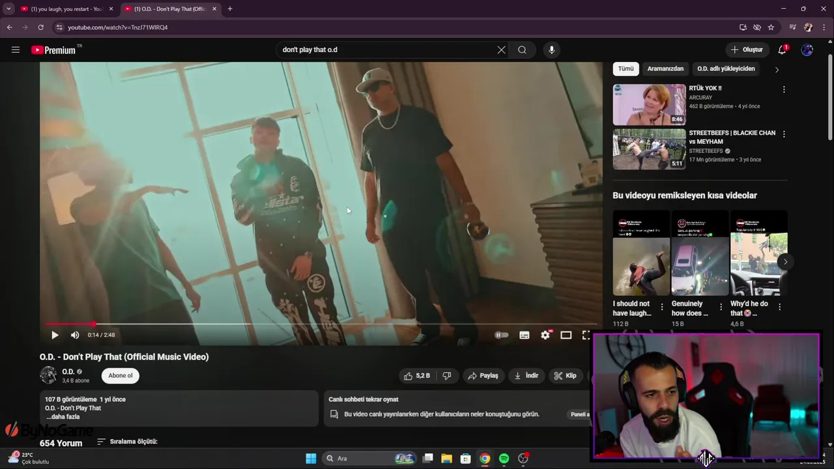Install app icon in address bar

(743, 27)
